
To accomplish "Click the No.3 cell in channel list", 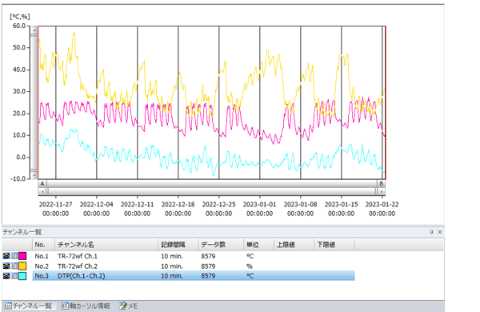I will [42, 276].
